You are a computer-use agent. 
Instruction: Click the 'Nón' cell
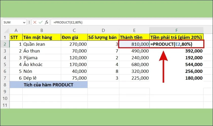pos(42,71)
